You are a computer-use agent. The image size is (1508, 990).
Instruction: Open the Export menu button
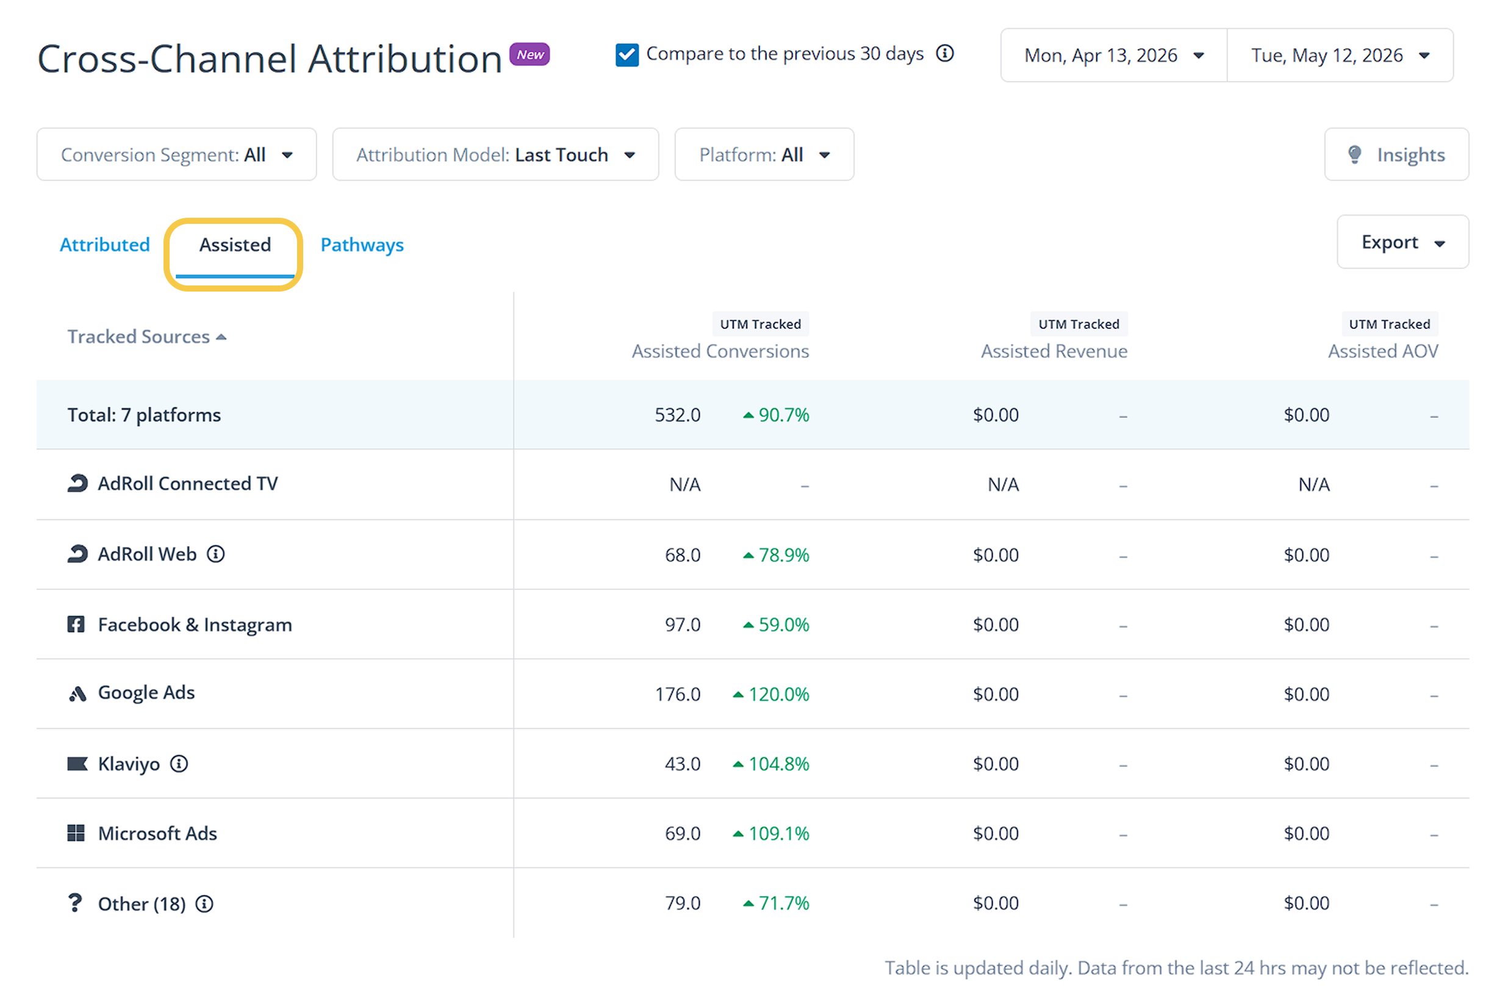[x=1403, y=242]
